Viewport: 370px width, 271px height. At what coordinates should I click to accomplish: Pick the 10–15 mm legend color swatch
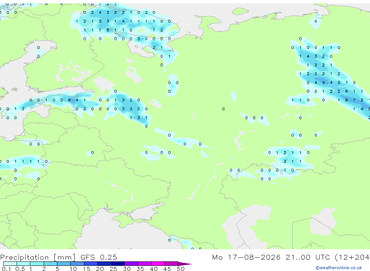tap(77, 264)
